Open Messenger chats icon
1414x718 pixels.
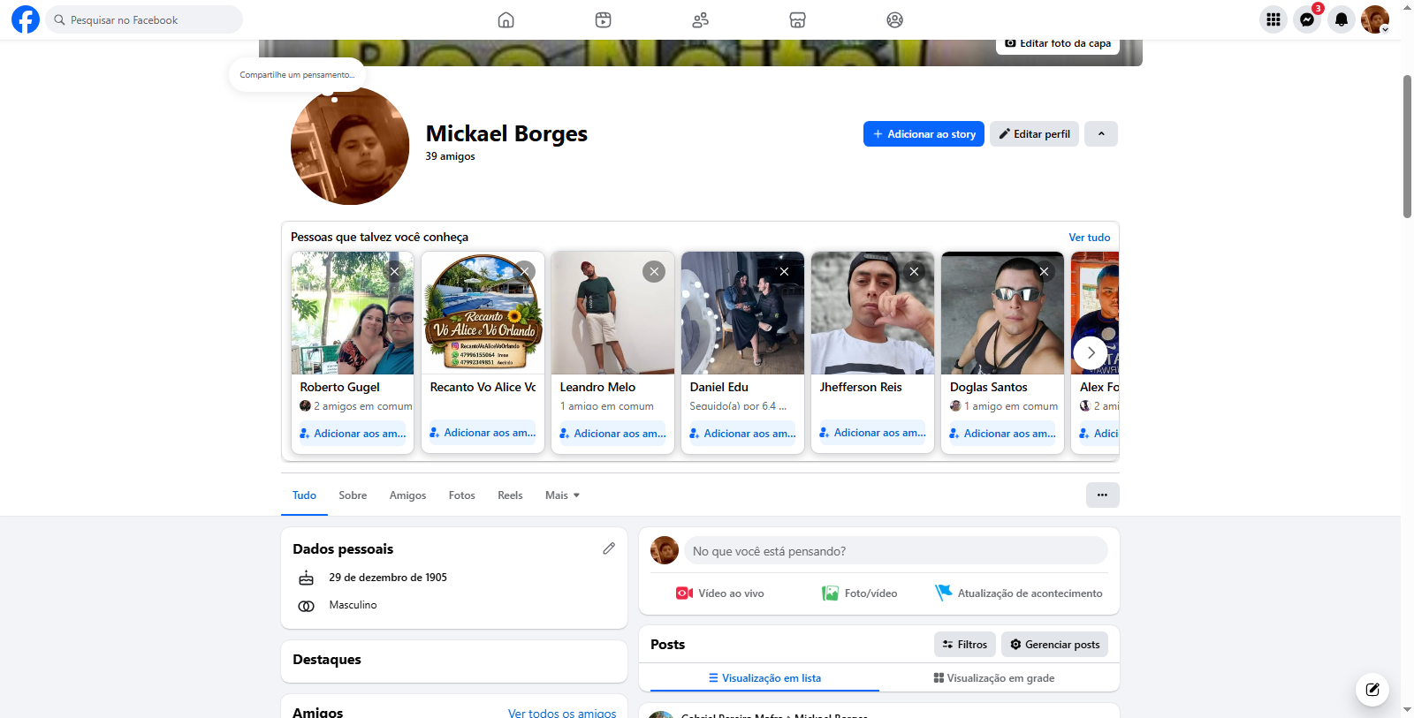coord(1307,19)
